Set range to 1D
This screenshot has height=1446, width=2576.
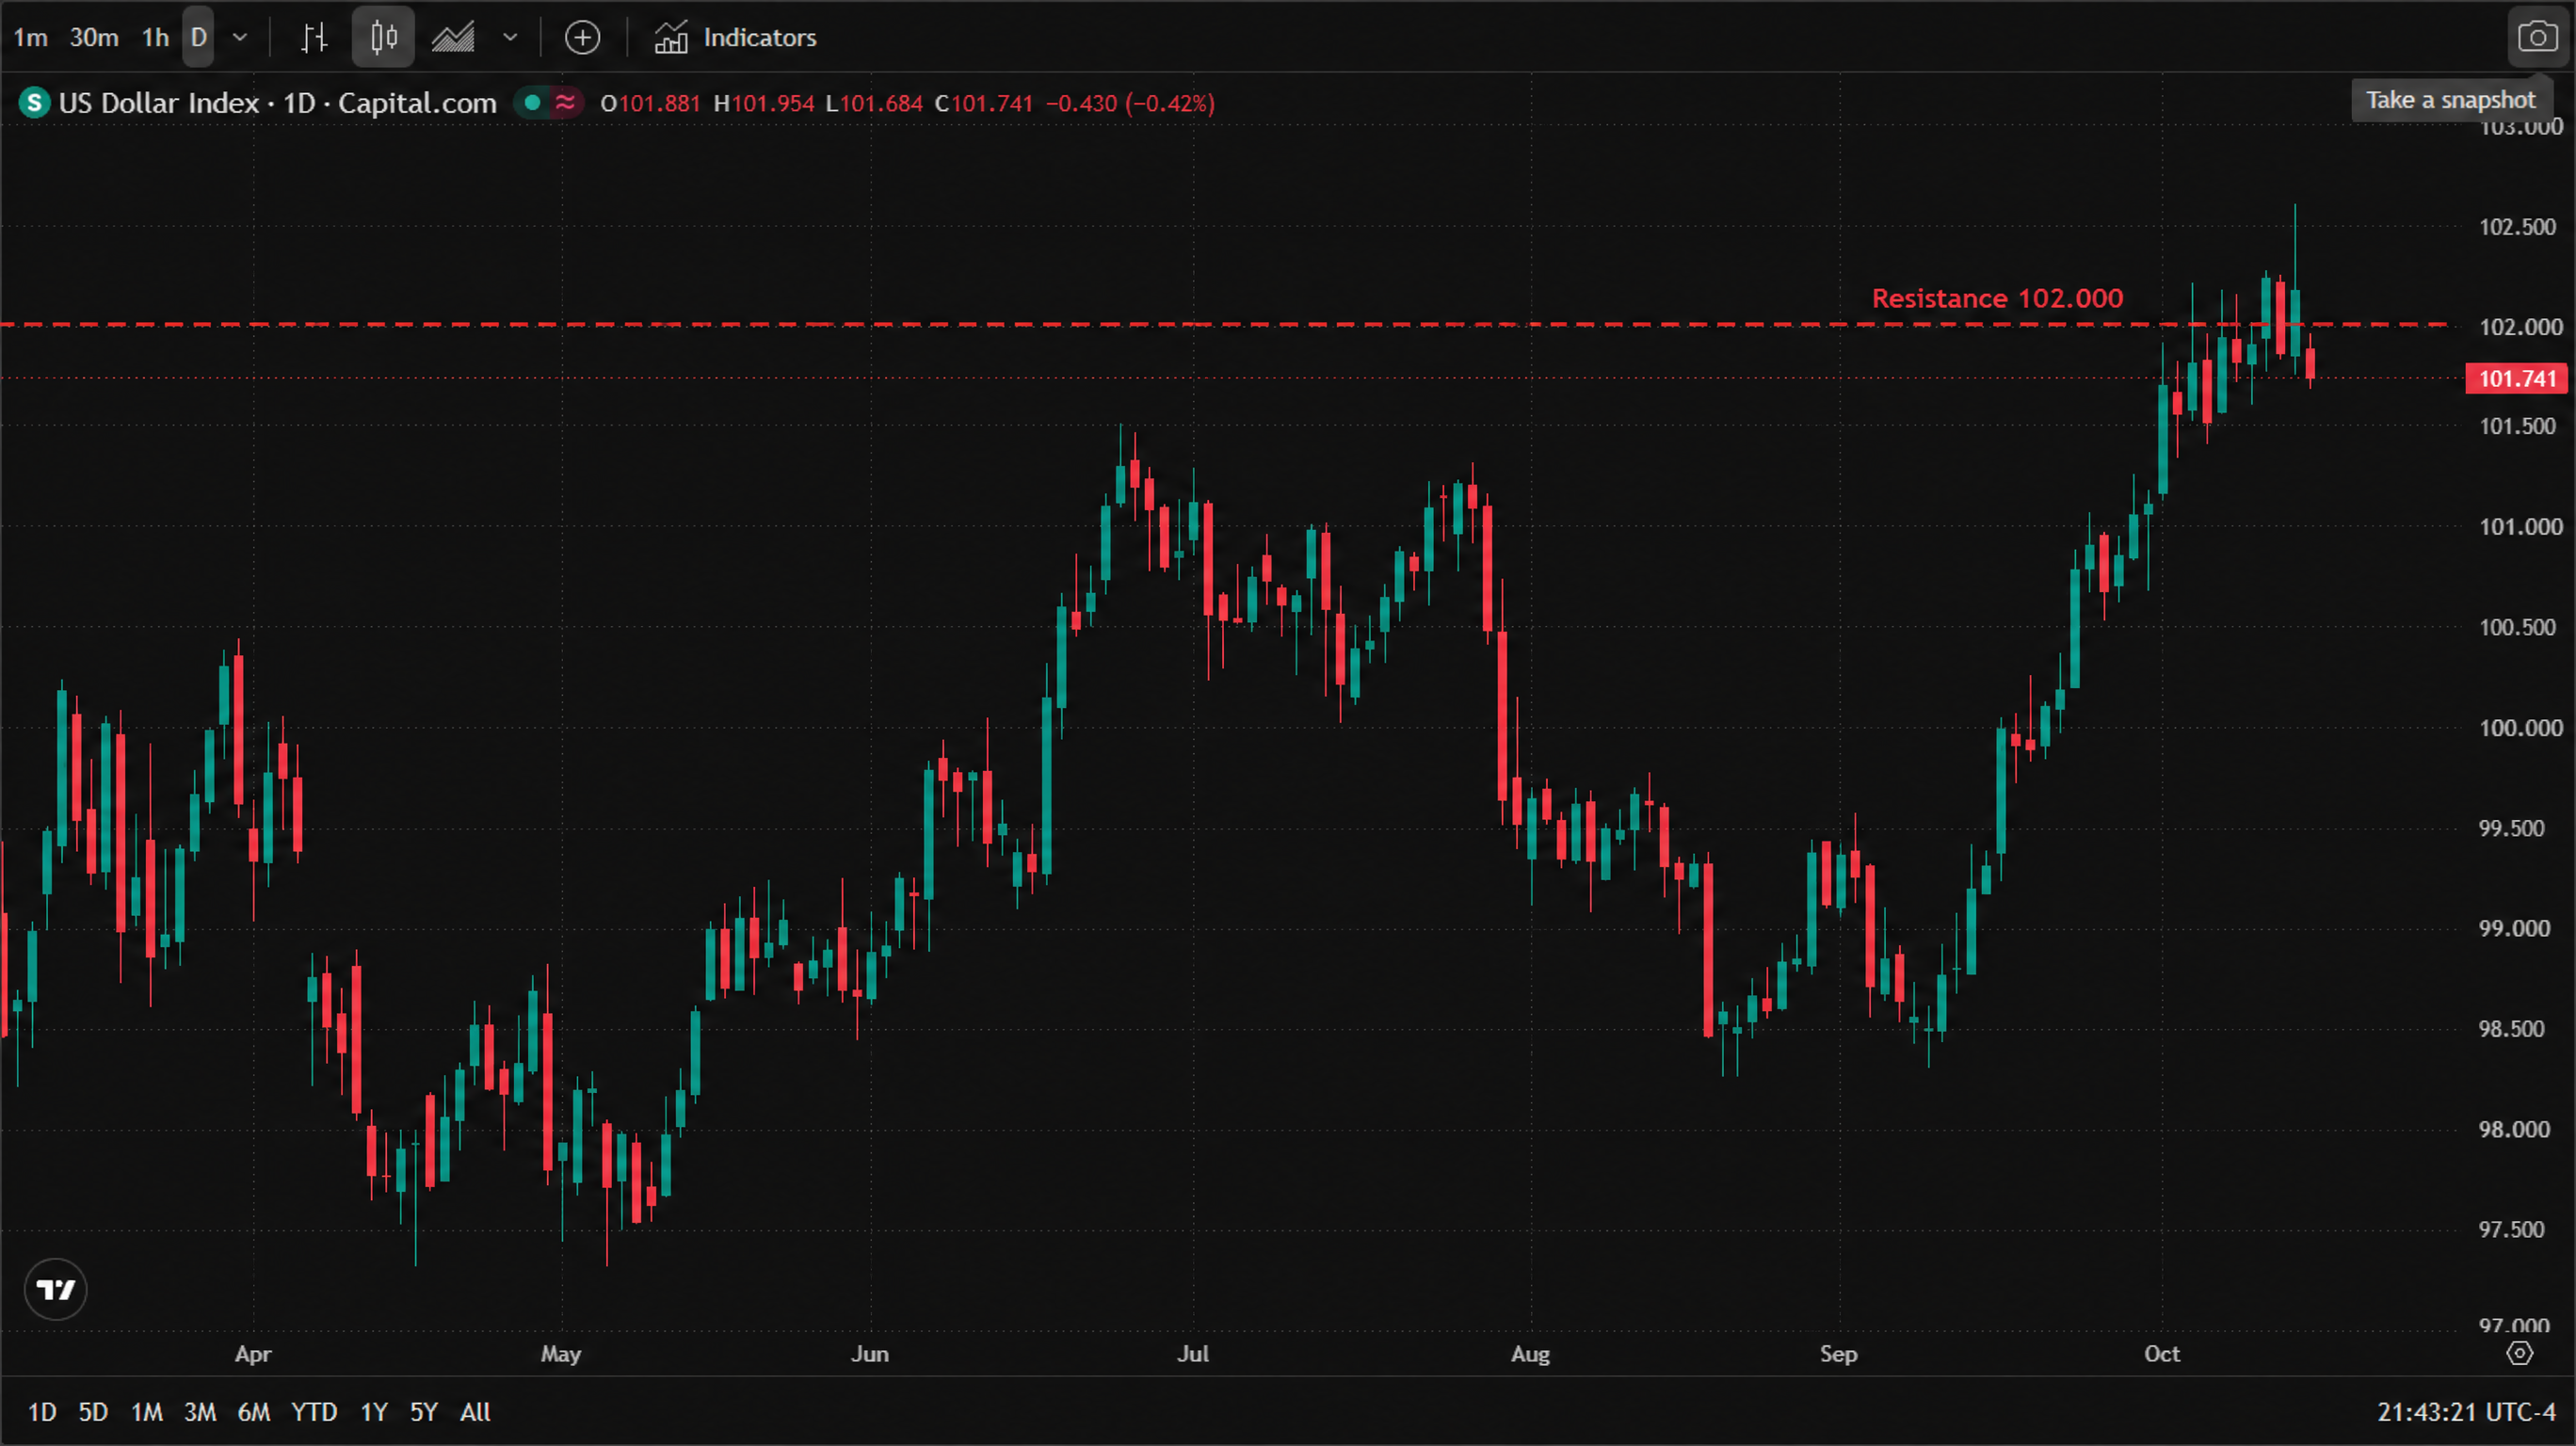click(42, 1412)
